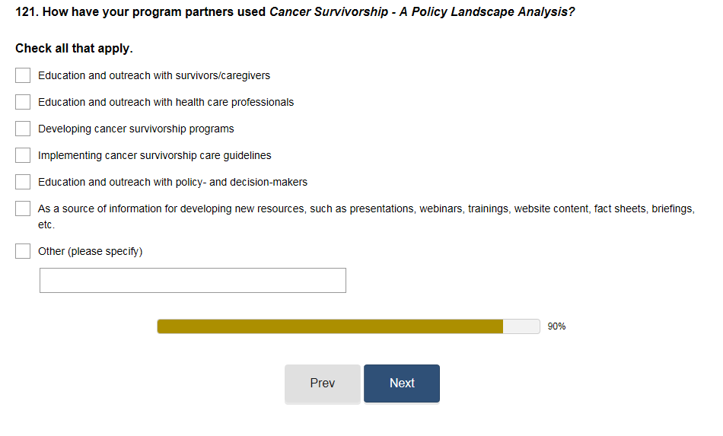Check the survivors/caregivers education and outreach box
Image resolution: width=723 pixels, height=436 pixels.
pos(23,75)
